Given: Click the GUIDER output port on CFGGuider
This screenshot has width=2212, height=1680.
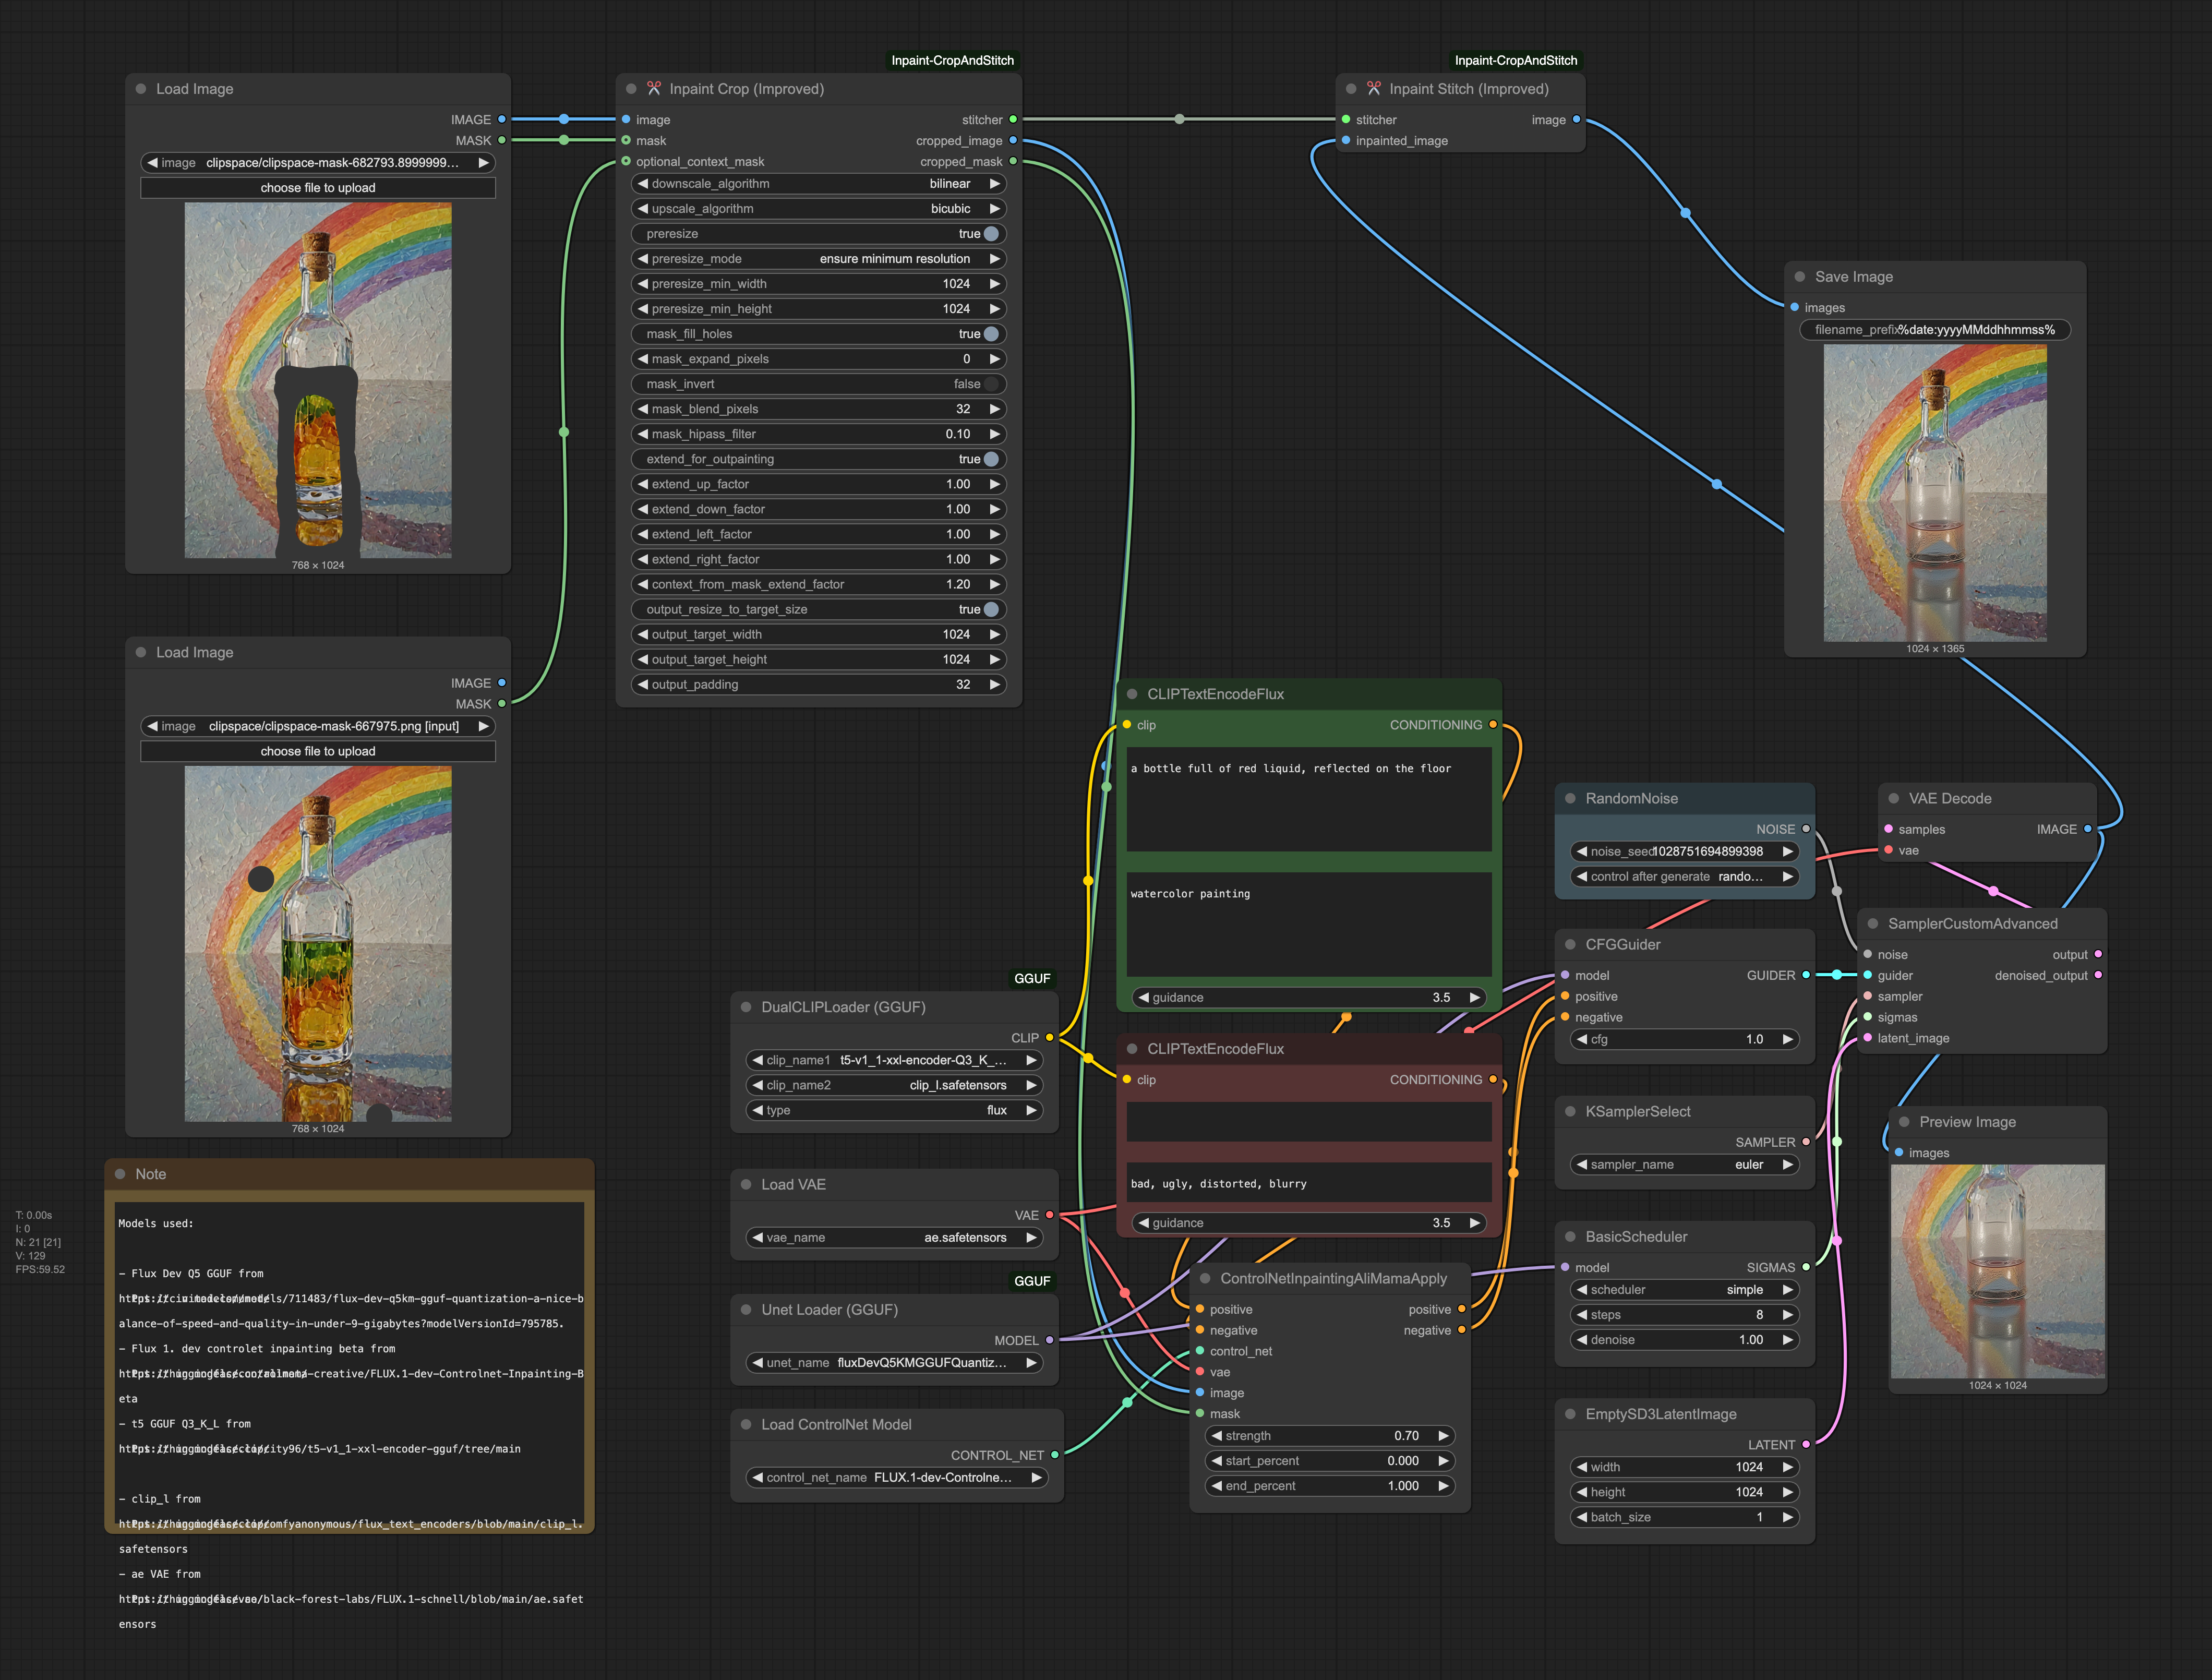Looking at the screenshot, I should point(1806,975).
